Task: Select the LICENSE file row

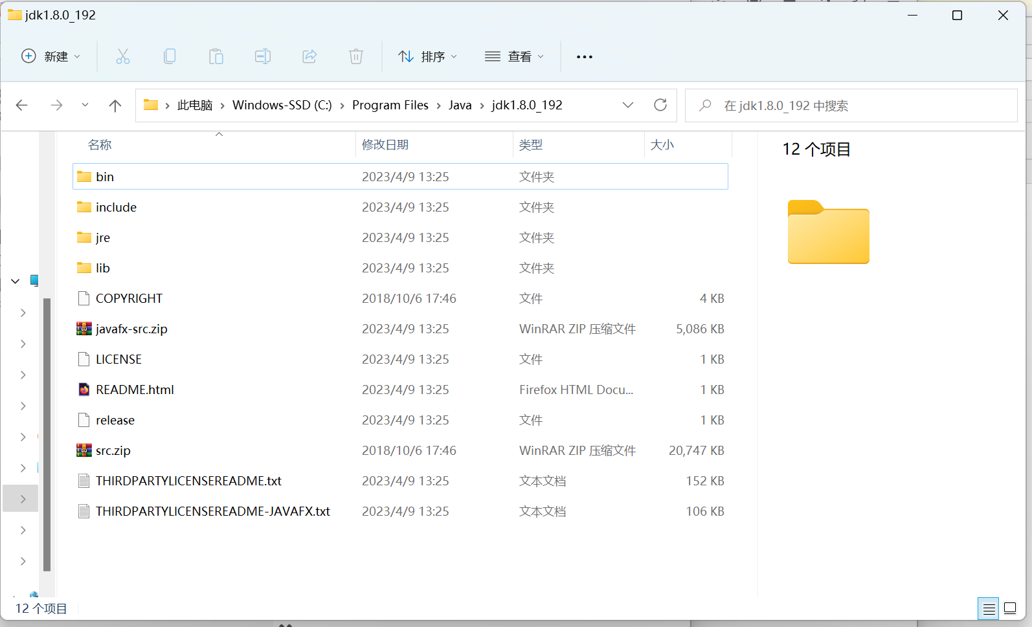Action: point(400,359)
